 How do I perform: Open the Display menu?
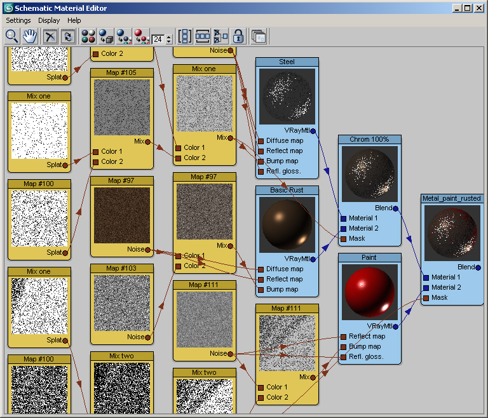click(x=49, y=20)
